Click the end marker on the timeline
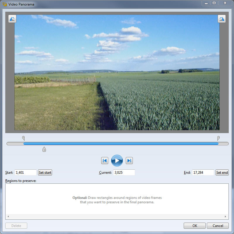The image size is (234, 234). pos(218,138)
